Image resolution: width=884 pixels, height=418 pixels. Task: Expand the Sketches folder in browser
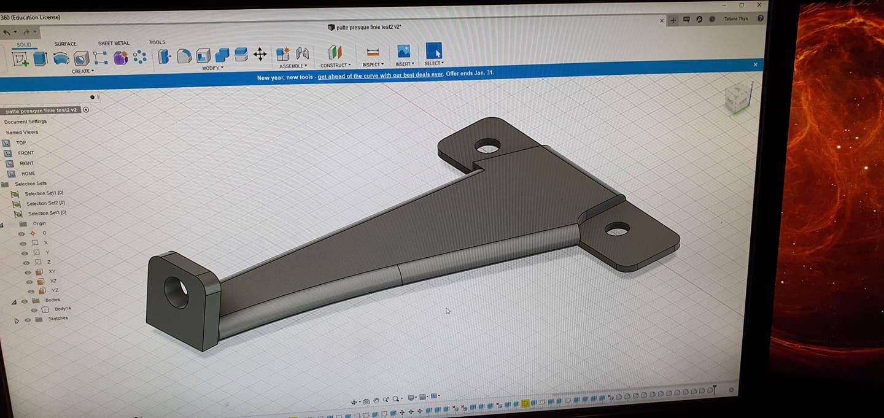click(17, 320)
